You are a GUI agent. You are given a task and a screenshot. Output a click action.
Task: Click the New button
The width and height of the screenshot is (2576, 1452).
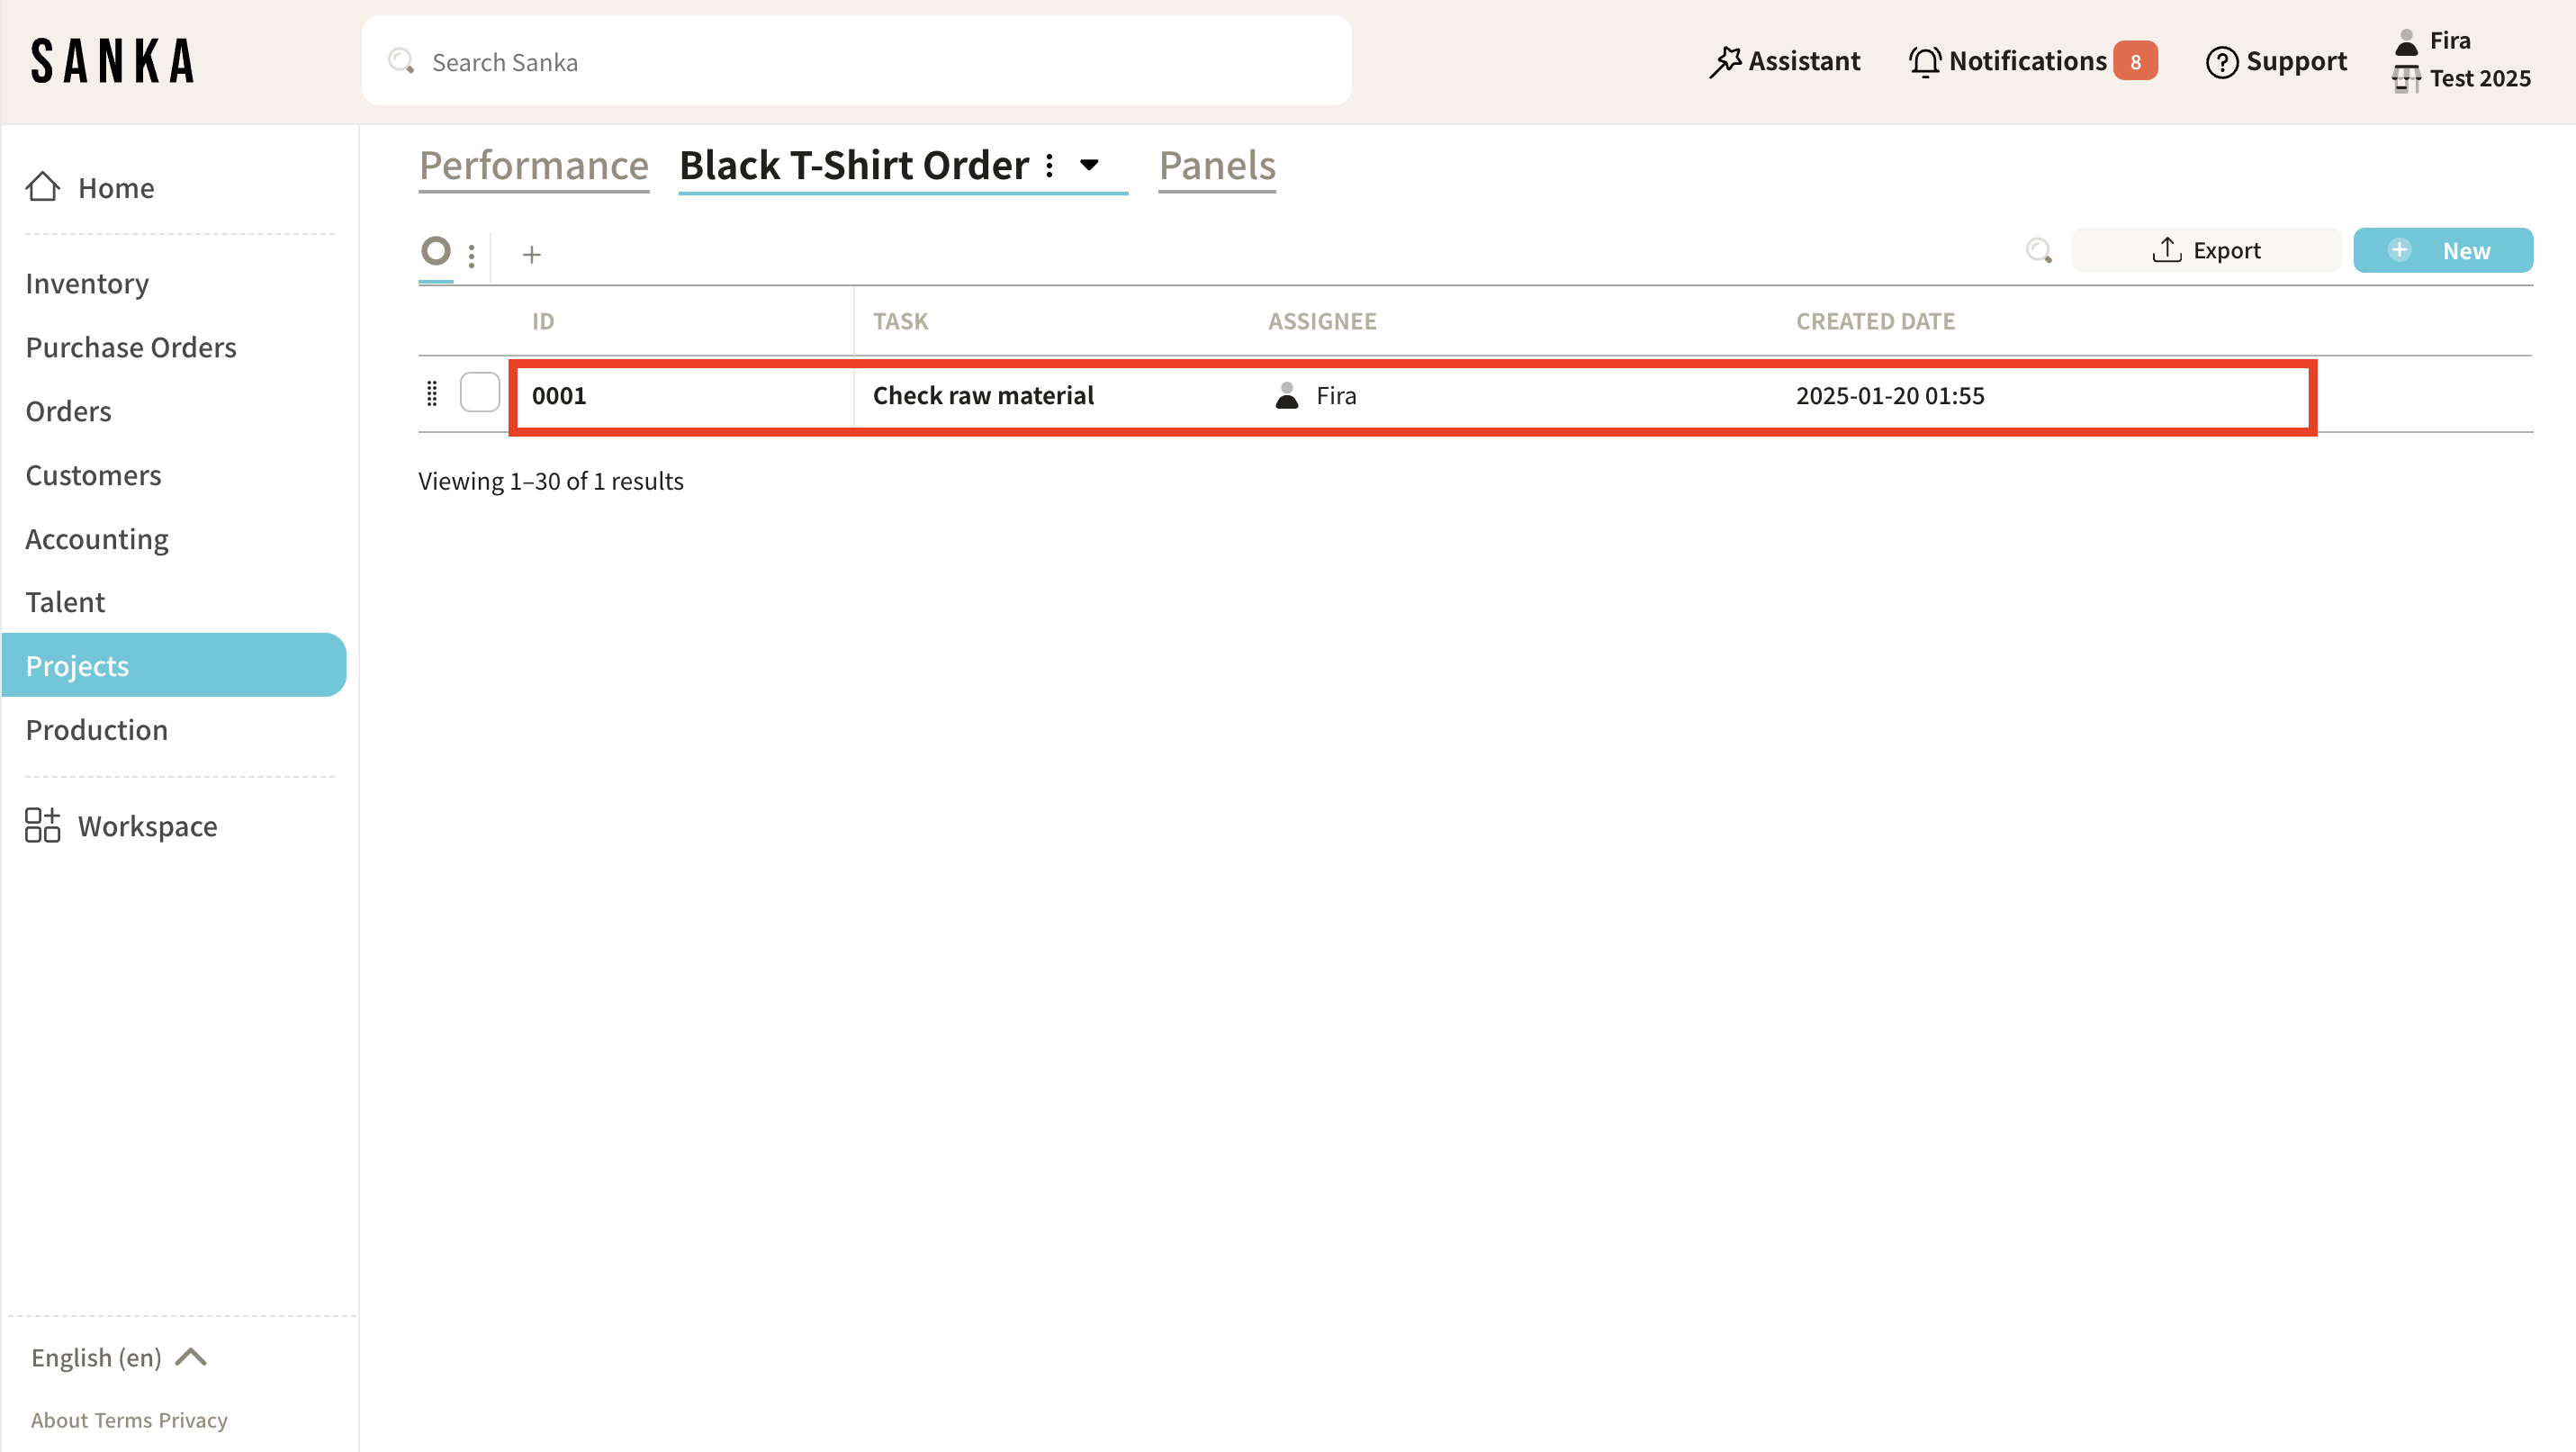tap(2442, 250)
